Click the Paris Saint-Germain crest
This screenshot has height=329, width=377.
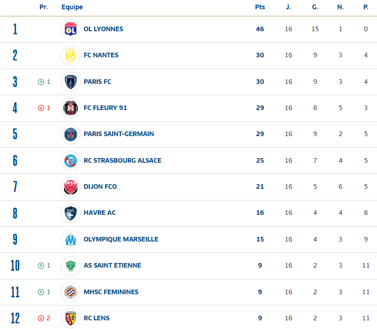[70, 134]
